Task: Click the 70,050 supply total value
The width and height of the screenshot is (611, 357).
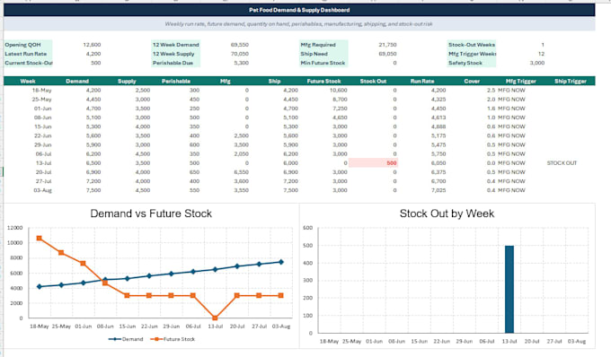Action: (x=240, y=54)
